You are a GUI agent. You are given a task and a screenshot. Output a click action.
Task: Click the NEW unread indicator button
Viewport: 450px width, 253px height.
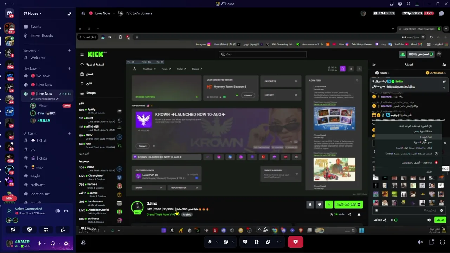point(9,199)
